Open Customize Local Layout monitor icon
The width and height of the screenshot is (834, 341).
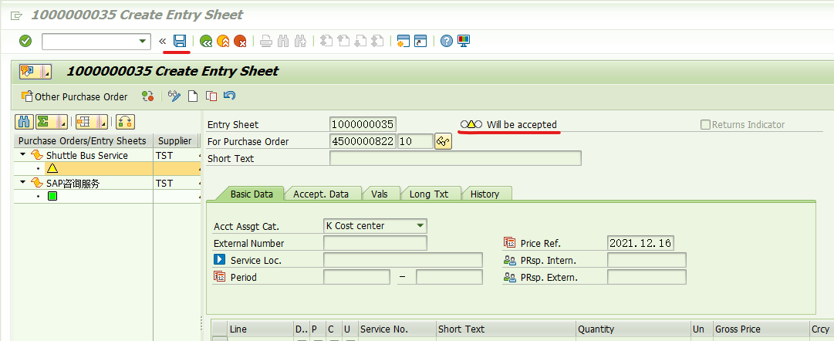(464, 41)
